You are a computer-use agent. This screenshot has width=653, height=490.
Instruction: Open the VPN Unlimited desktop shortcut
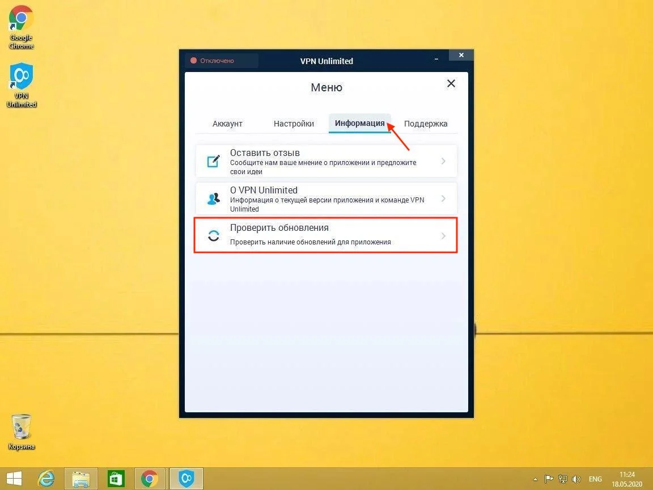click(x=22, y=85)
